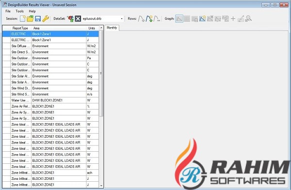This screenshot has width=291, height=190.
Task: Switch to the Graph grid table view icon
Action: coord(187,18)
